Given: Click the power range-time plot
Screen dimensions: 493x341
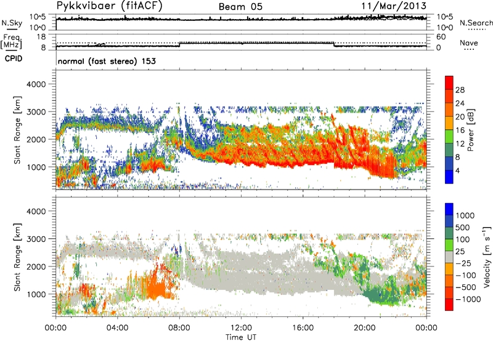Looking at the screenshot, I should [241, 130].
